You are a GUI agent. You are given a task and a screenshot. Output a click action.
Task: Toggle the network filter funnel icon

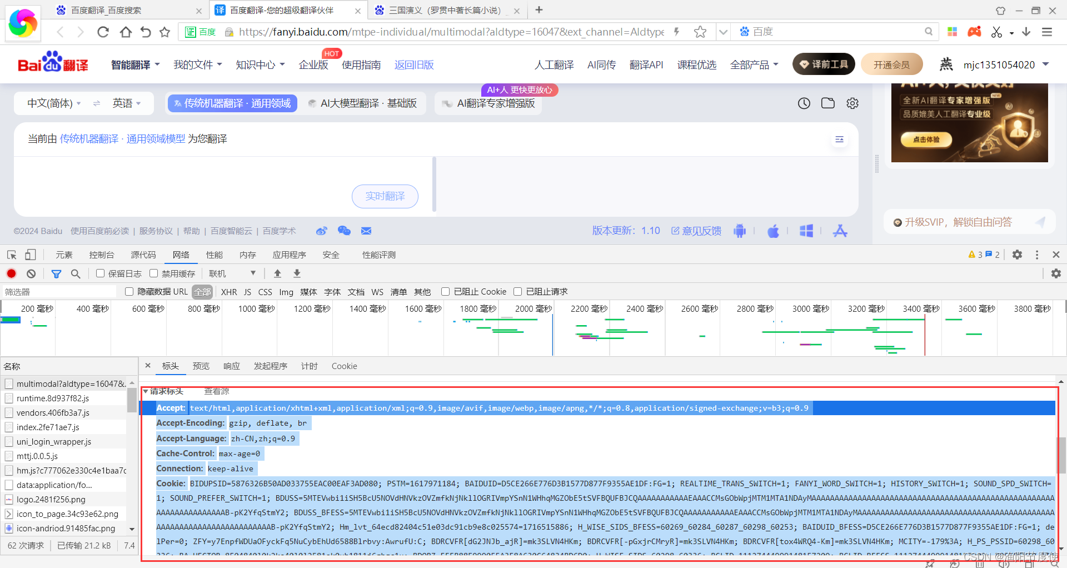tap(56, 273)
